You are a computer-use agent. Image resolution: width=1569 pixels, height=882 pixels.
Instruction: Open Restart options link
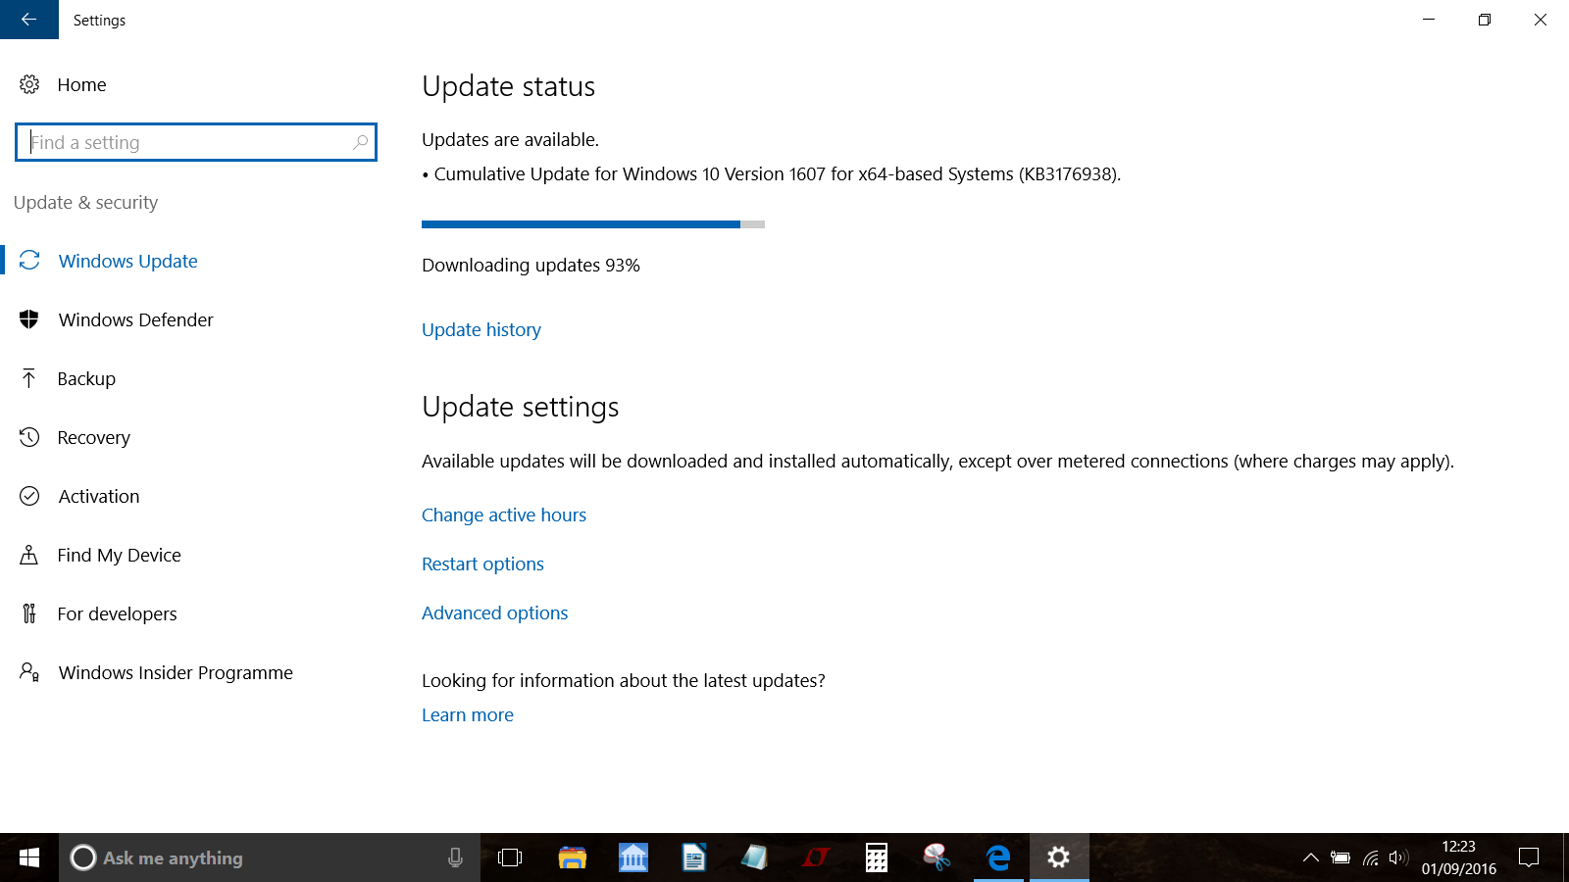tap(482, 564)
